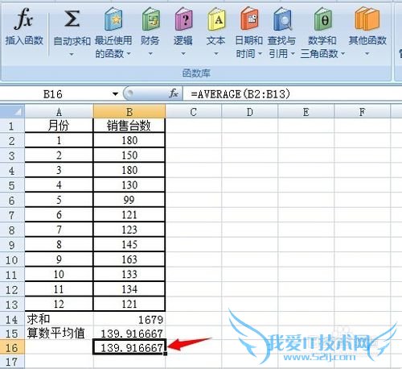The image size is (402, 369).
Task: Click cell B9 with value 145
Action: pos(129,244)
